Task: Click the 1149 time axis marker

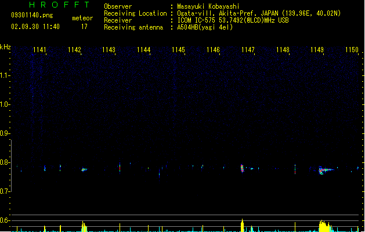Action: 317,50
